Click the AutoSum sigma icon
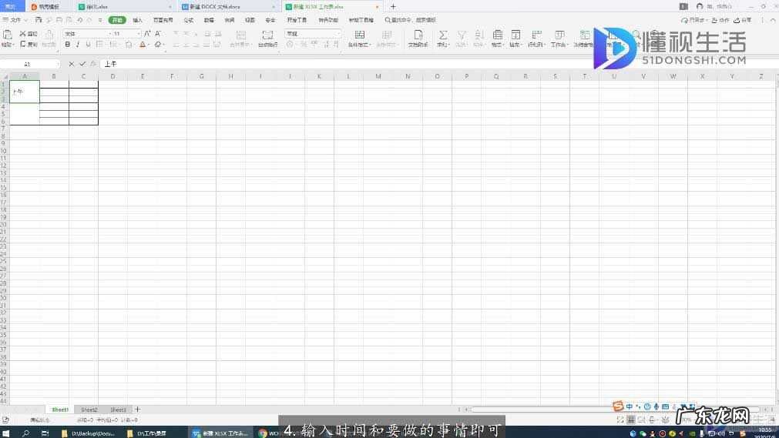Screen dimensions: 779x438 click(442, 35)
